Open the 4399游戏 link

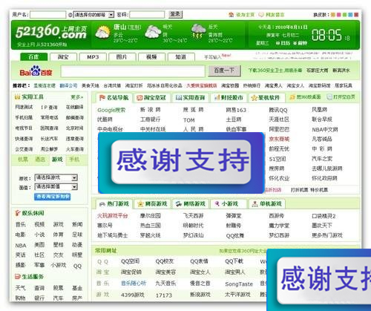133,295
